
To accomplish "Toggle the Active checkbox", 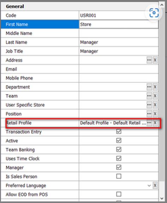I will click(x=119, y=141).
